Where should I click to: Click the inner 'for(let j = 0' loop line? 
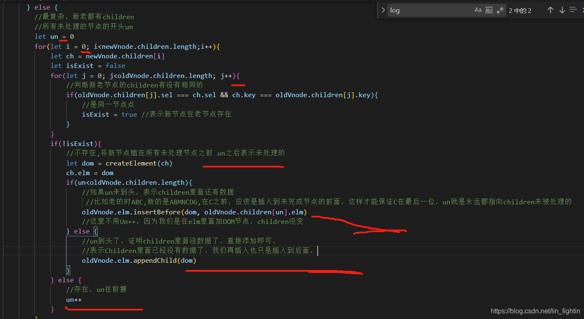145,76
